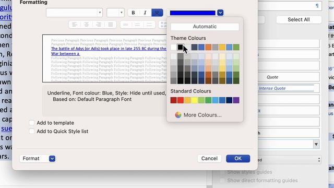The width and height of the screenshot is (334, 188).
Task: Pick medium grey theme colour in top row
Action: click(216, 47)
